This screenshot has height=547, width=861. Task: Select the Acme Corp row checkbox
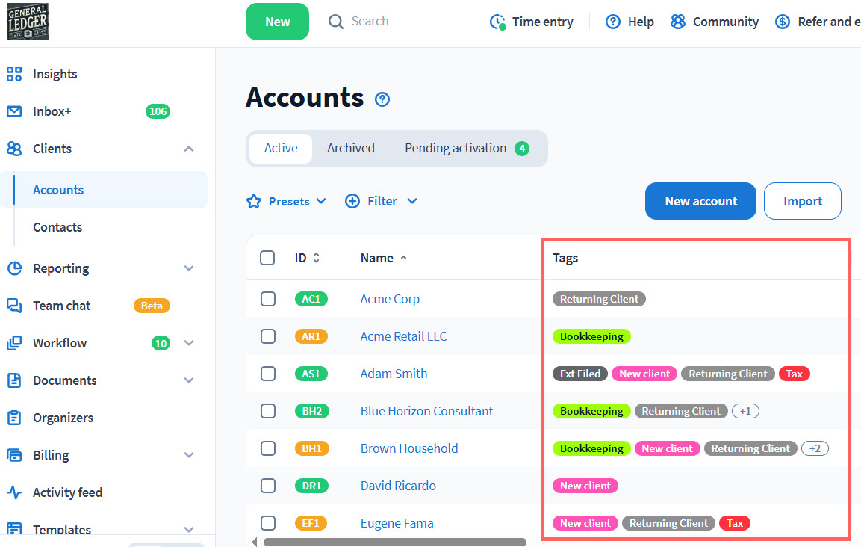pos(268,299)
